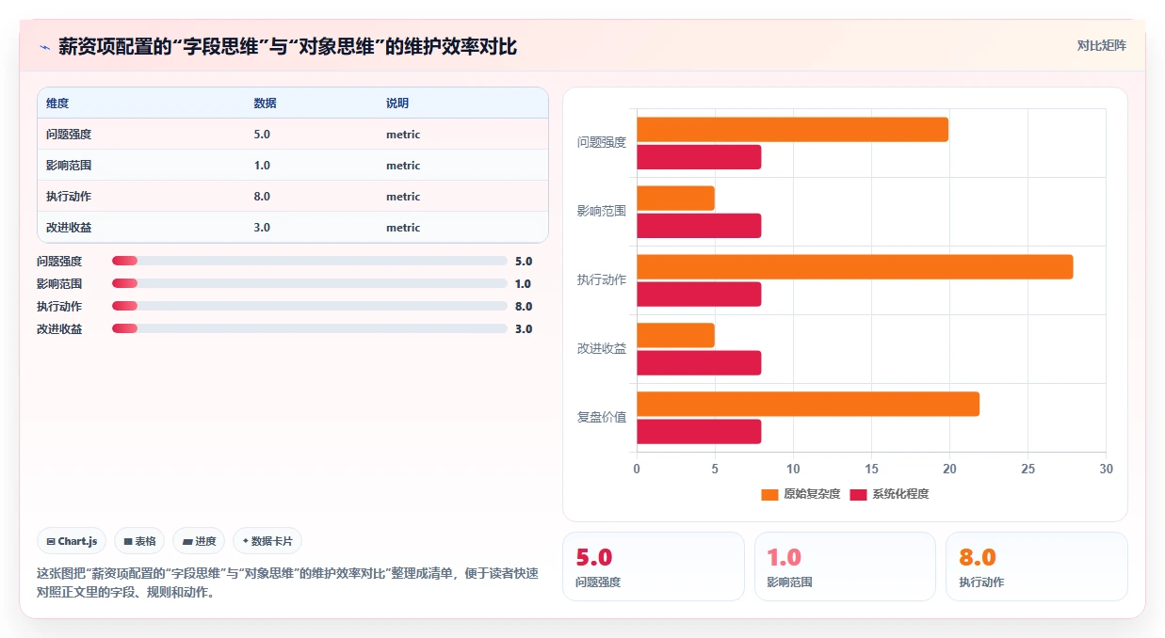Toggle the 系统化程度 legend item
Screen dimensions: 1165x638
click(889, 494)
